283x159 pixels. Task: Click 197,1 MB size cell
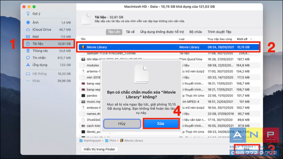pos(243,59)
